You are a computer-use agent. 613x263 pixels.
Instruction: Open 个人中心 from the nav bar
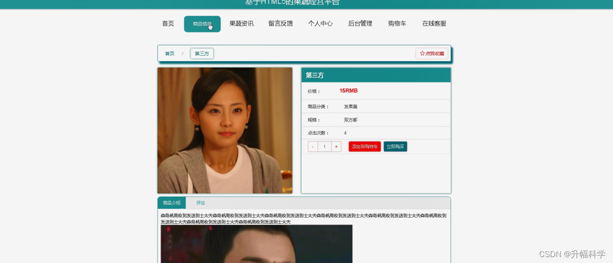pyautogui.click(x=320, y=23)
